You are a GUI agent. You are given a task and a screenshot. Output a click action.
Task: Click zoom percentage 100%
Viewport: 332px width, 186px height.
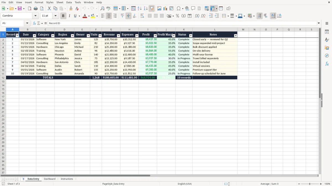coord(327,184)
